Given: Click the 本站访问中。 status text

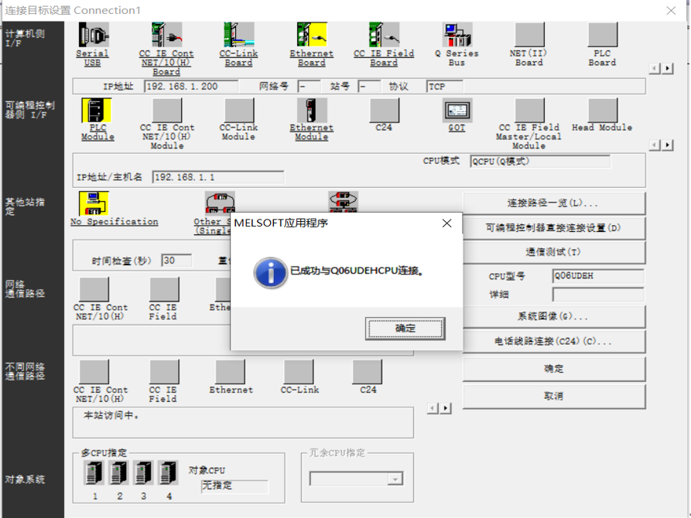Looking at the screenshot, I should tap(111, 415).
